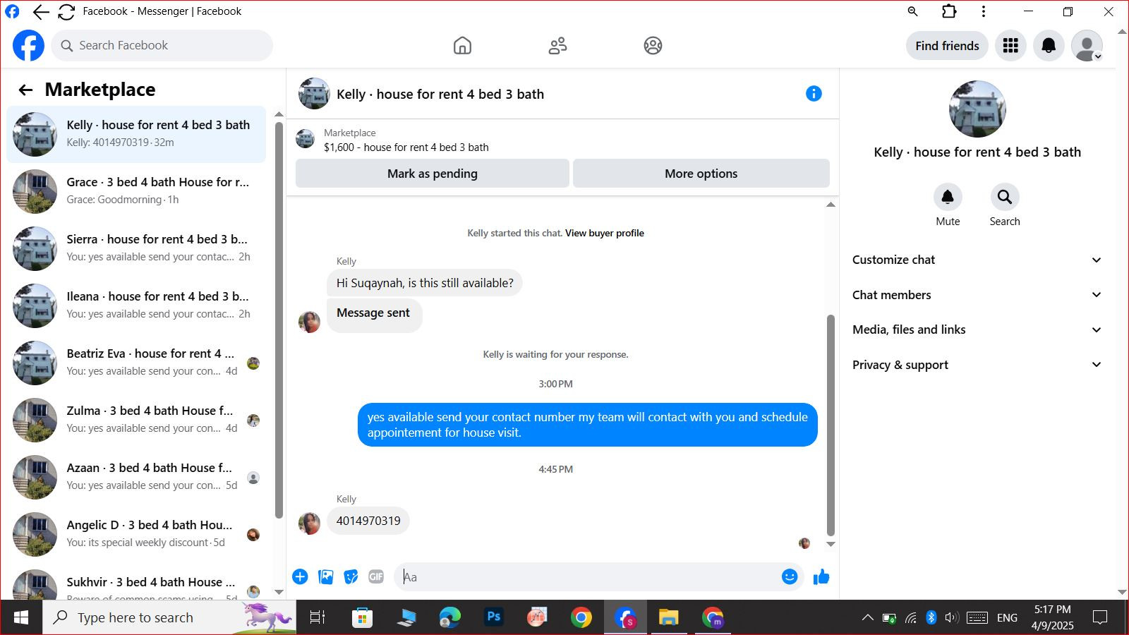Open the Facebook logo home link

point(28,46)
